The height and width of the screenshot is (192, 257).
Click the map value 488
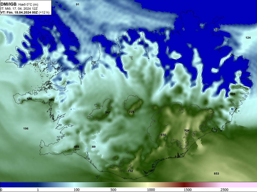(76, 147)
